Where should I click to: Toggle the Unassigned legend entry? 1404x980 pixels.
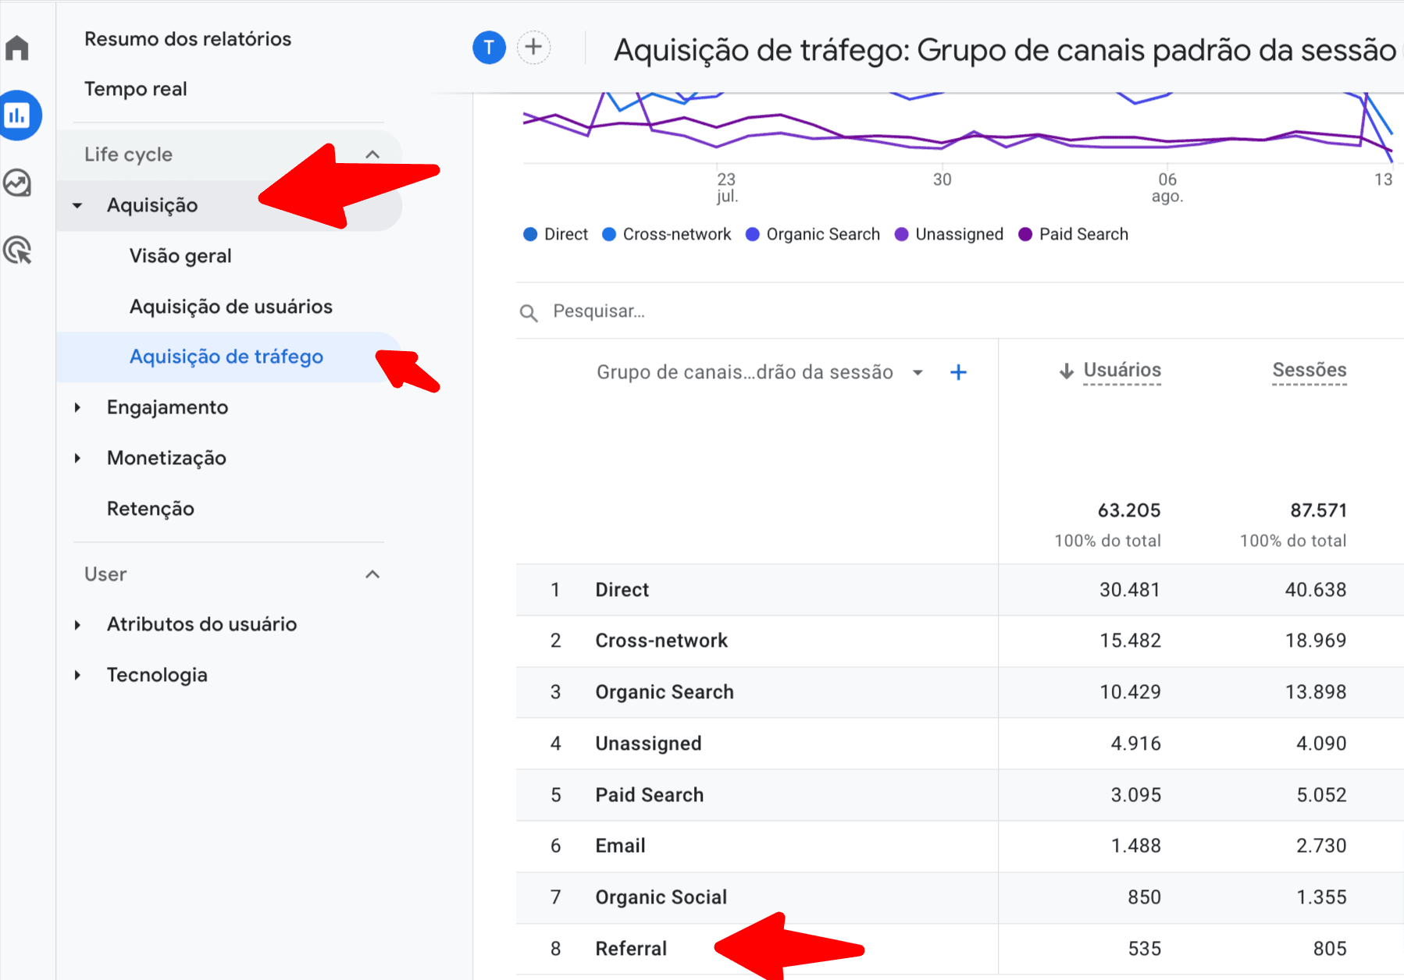click(949, 234)
